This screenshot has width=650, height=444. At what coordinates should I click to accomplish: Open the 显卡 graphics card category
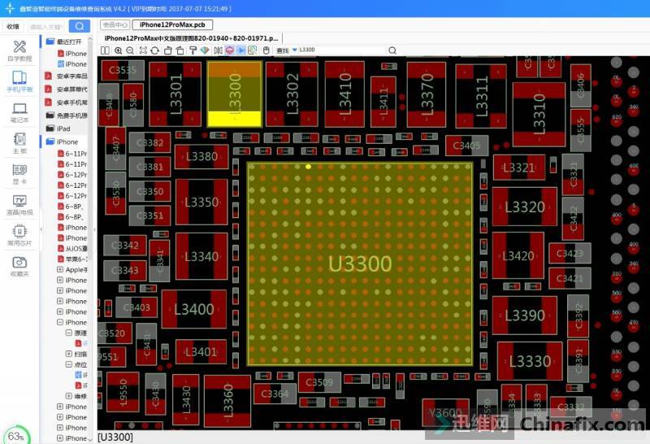[x=19, y=174]
